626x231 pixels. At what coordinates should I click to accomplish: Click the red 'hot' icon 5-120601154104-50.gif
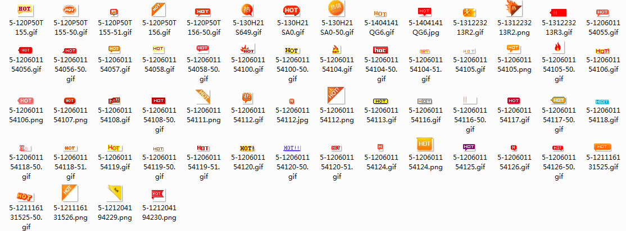[380, 50]
